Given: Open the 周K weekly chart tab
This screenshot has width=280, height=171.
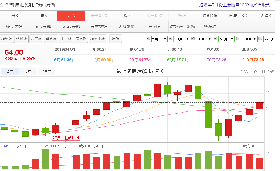Looking at the screenshot, I should tap(44, 15).
